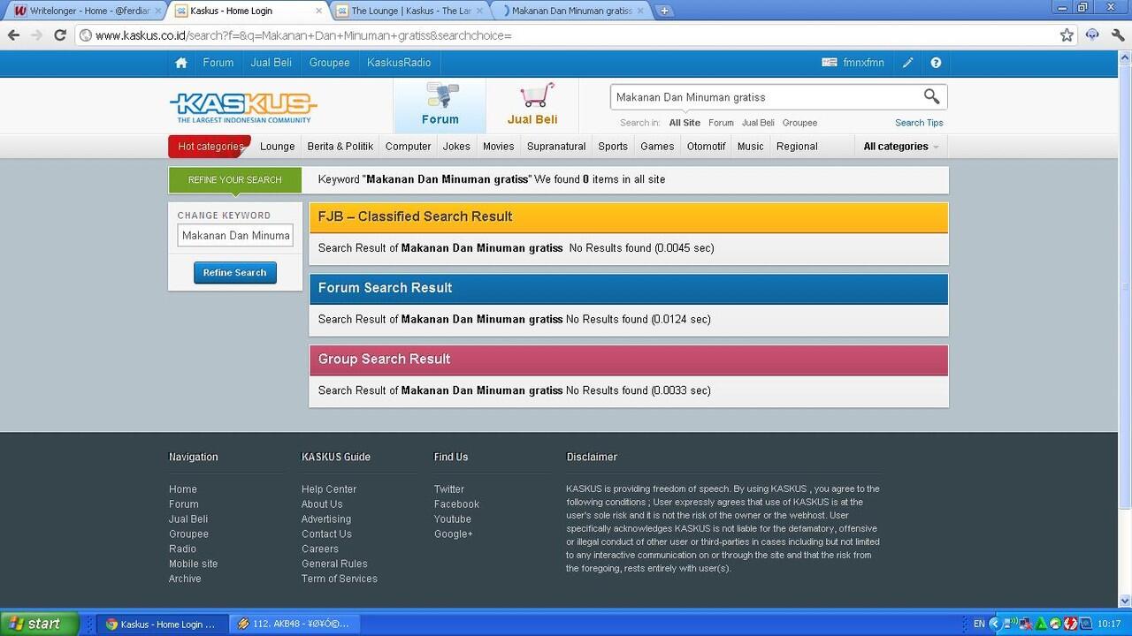Close The Lounge browser tab

[478, 11]
